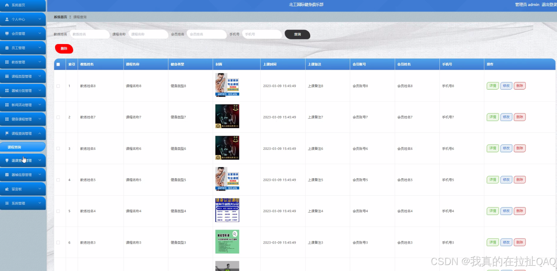The image size is (557, 271).
Task: Expand 留言板 using its chevron arrow
Action: [x=40, y=189]
